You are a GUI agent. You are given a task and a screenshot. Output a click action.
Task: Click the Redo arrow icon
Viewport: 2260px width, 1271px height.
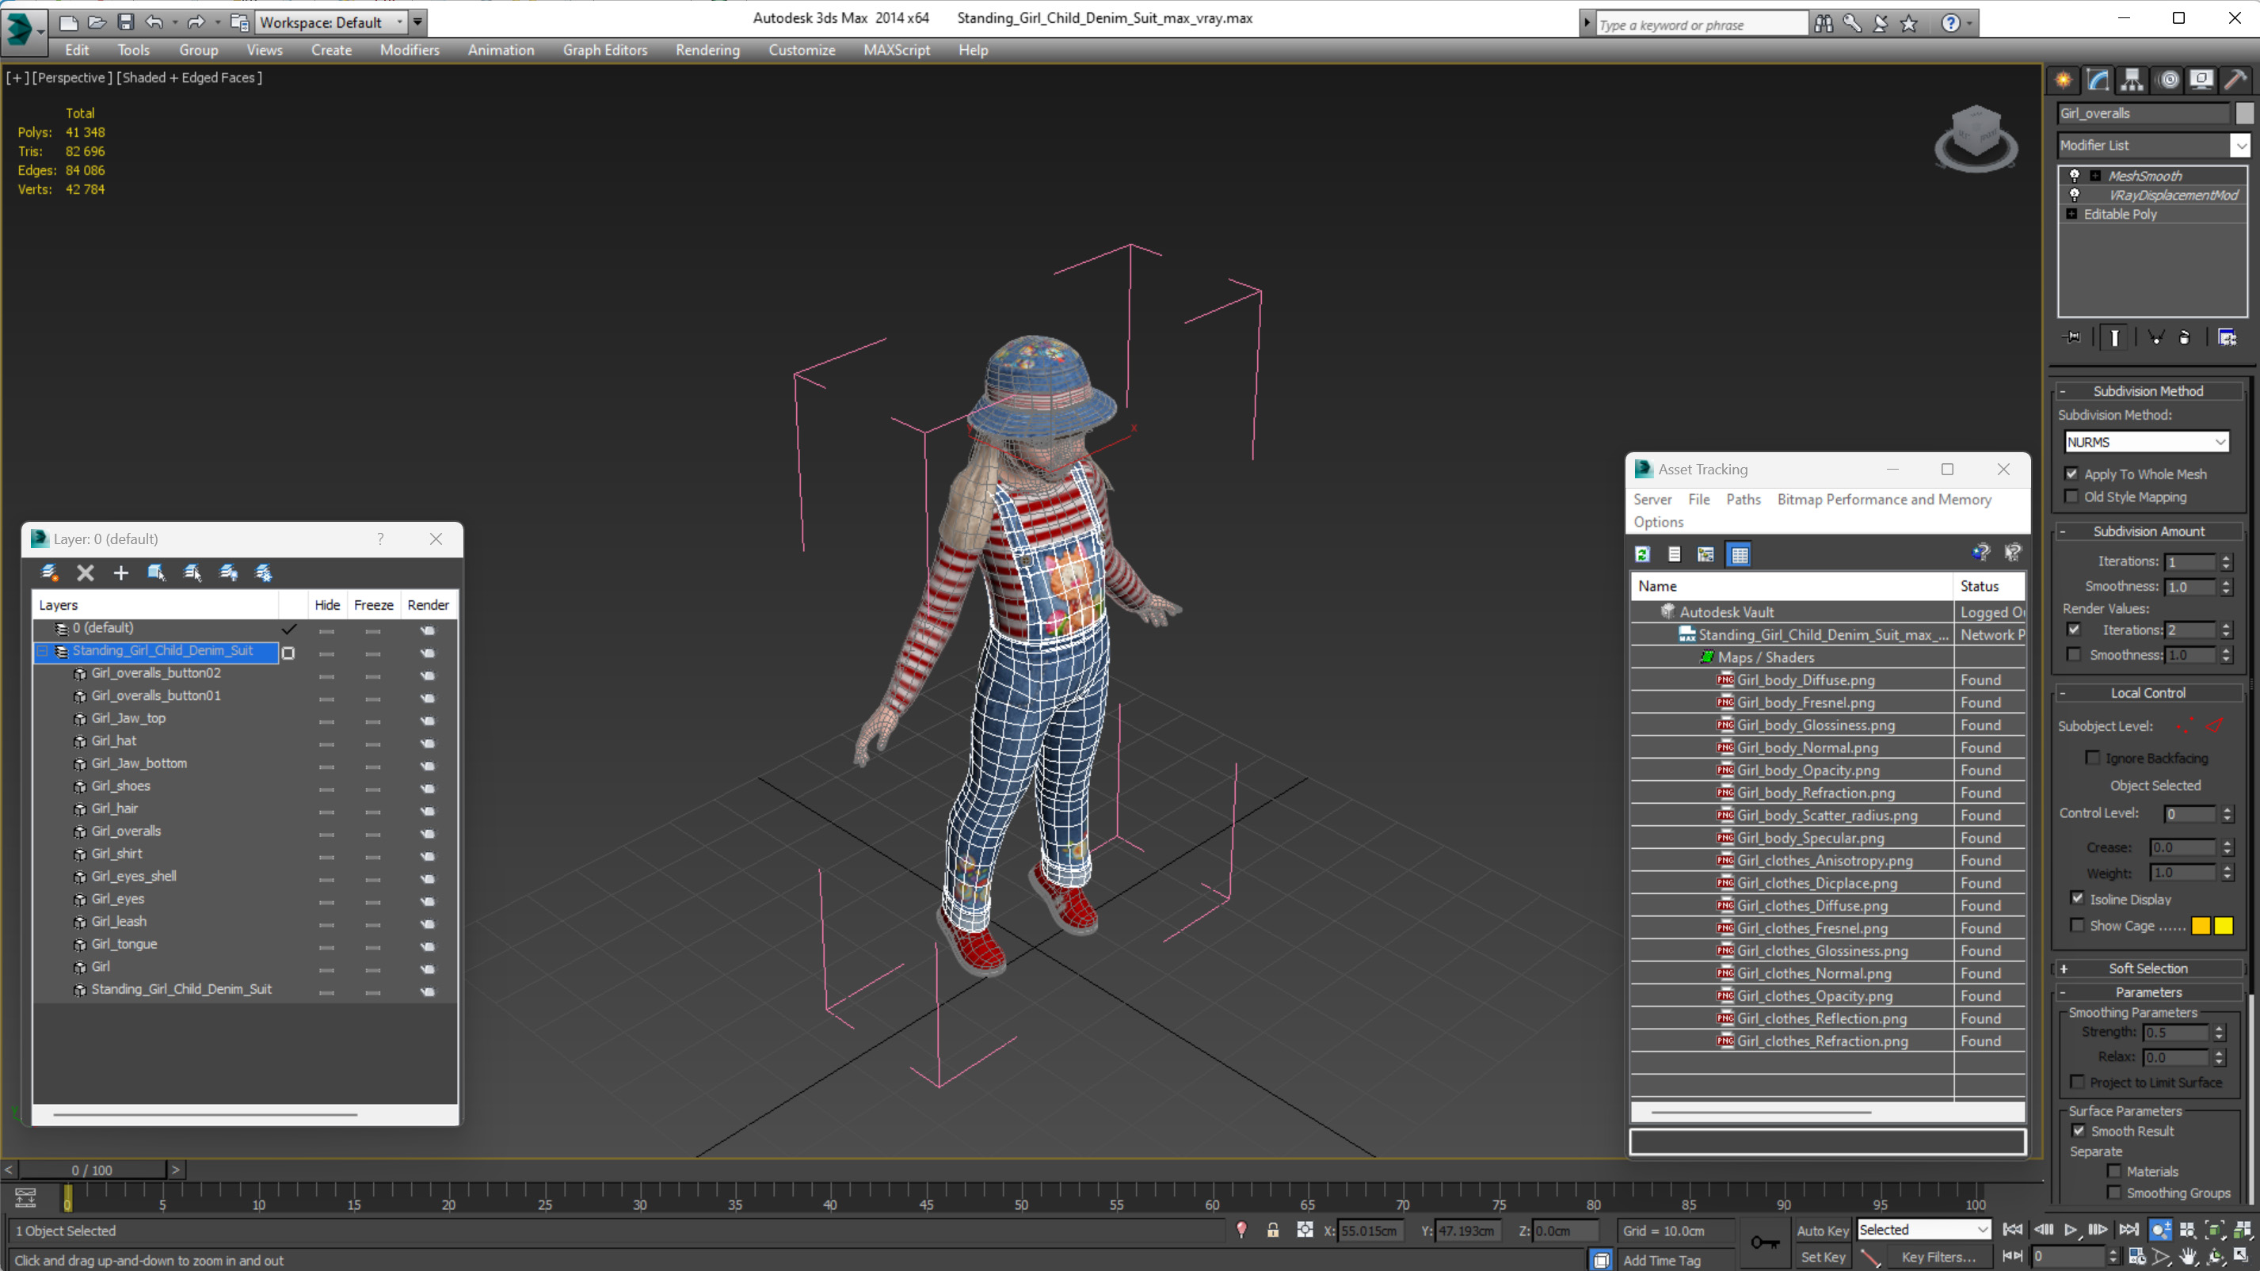pyautogui.click(x=196, y=22)
